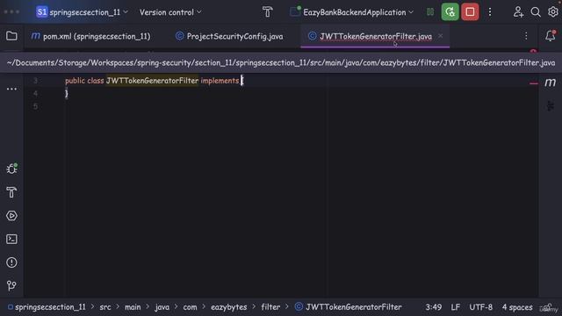Image resolution: width=562 pixels, height=316 pixels.
Task: Close the JWTTokenGeneratorFilter.java tab
Action: 441,36
